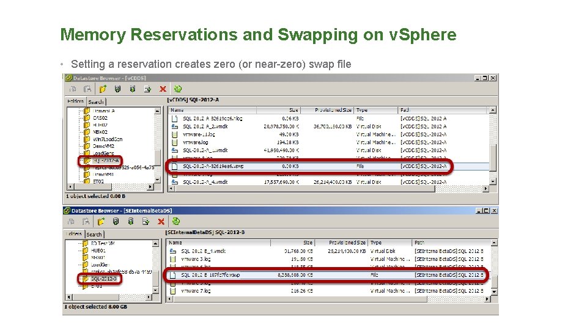Click the green refresh icon in vCDDS browser
This screenshot has height=330, width=587.
point(178,89)
